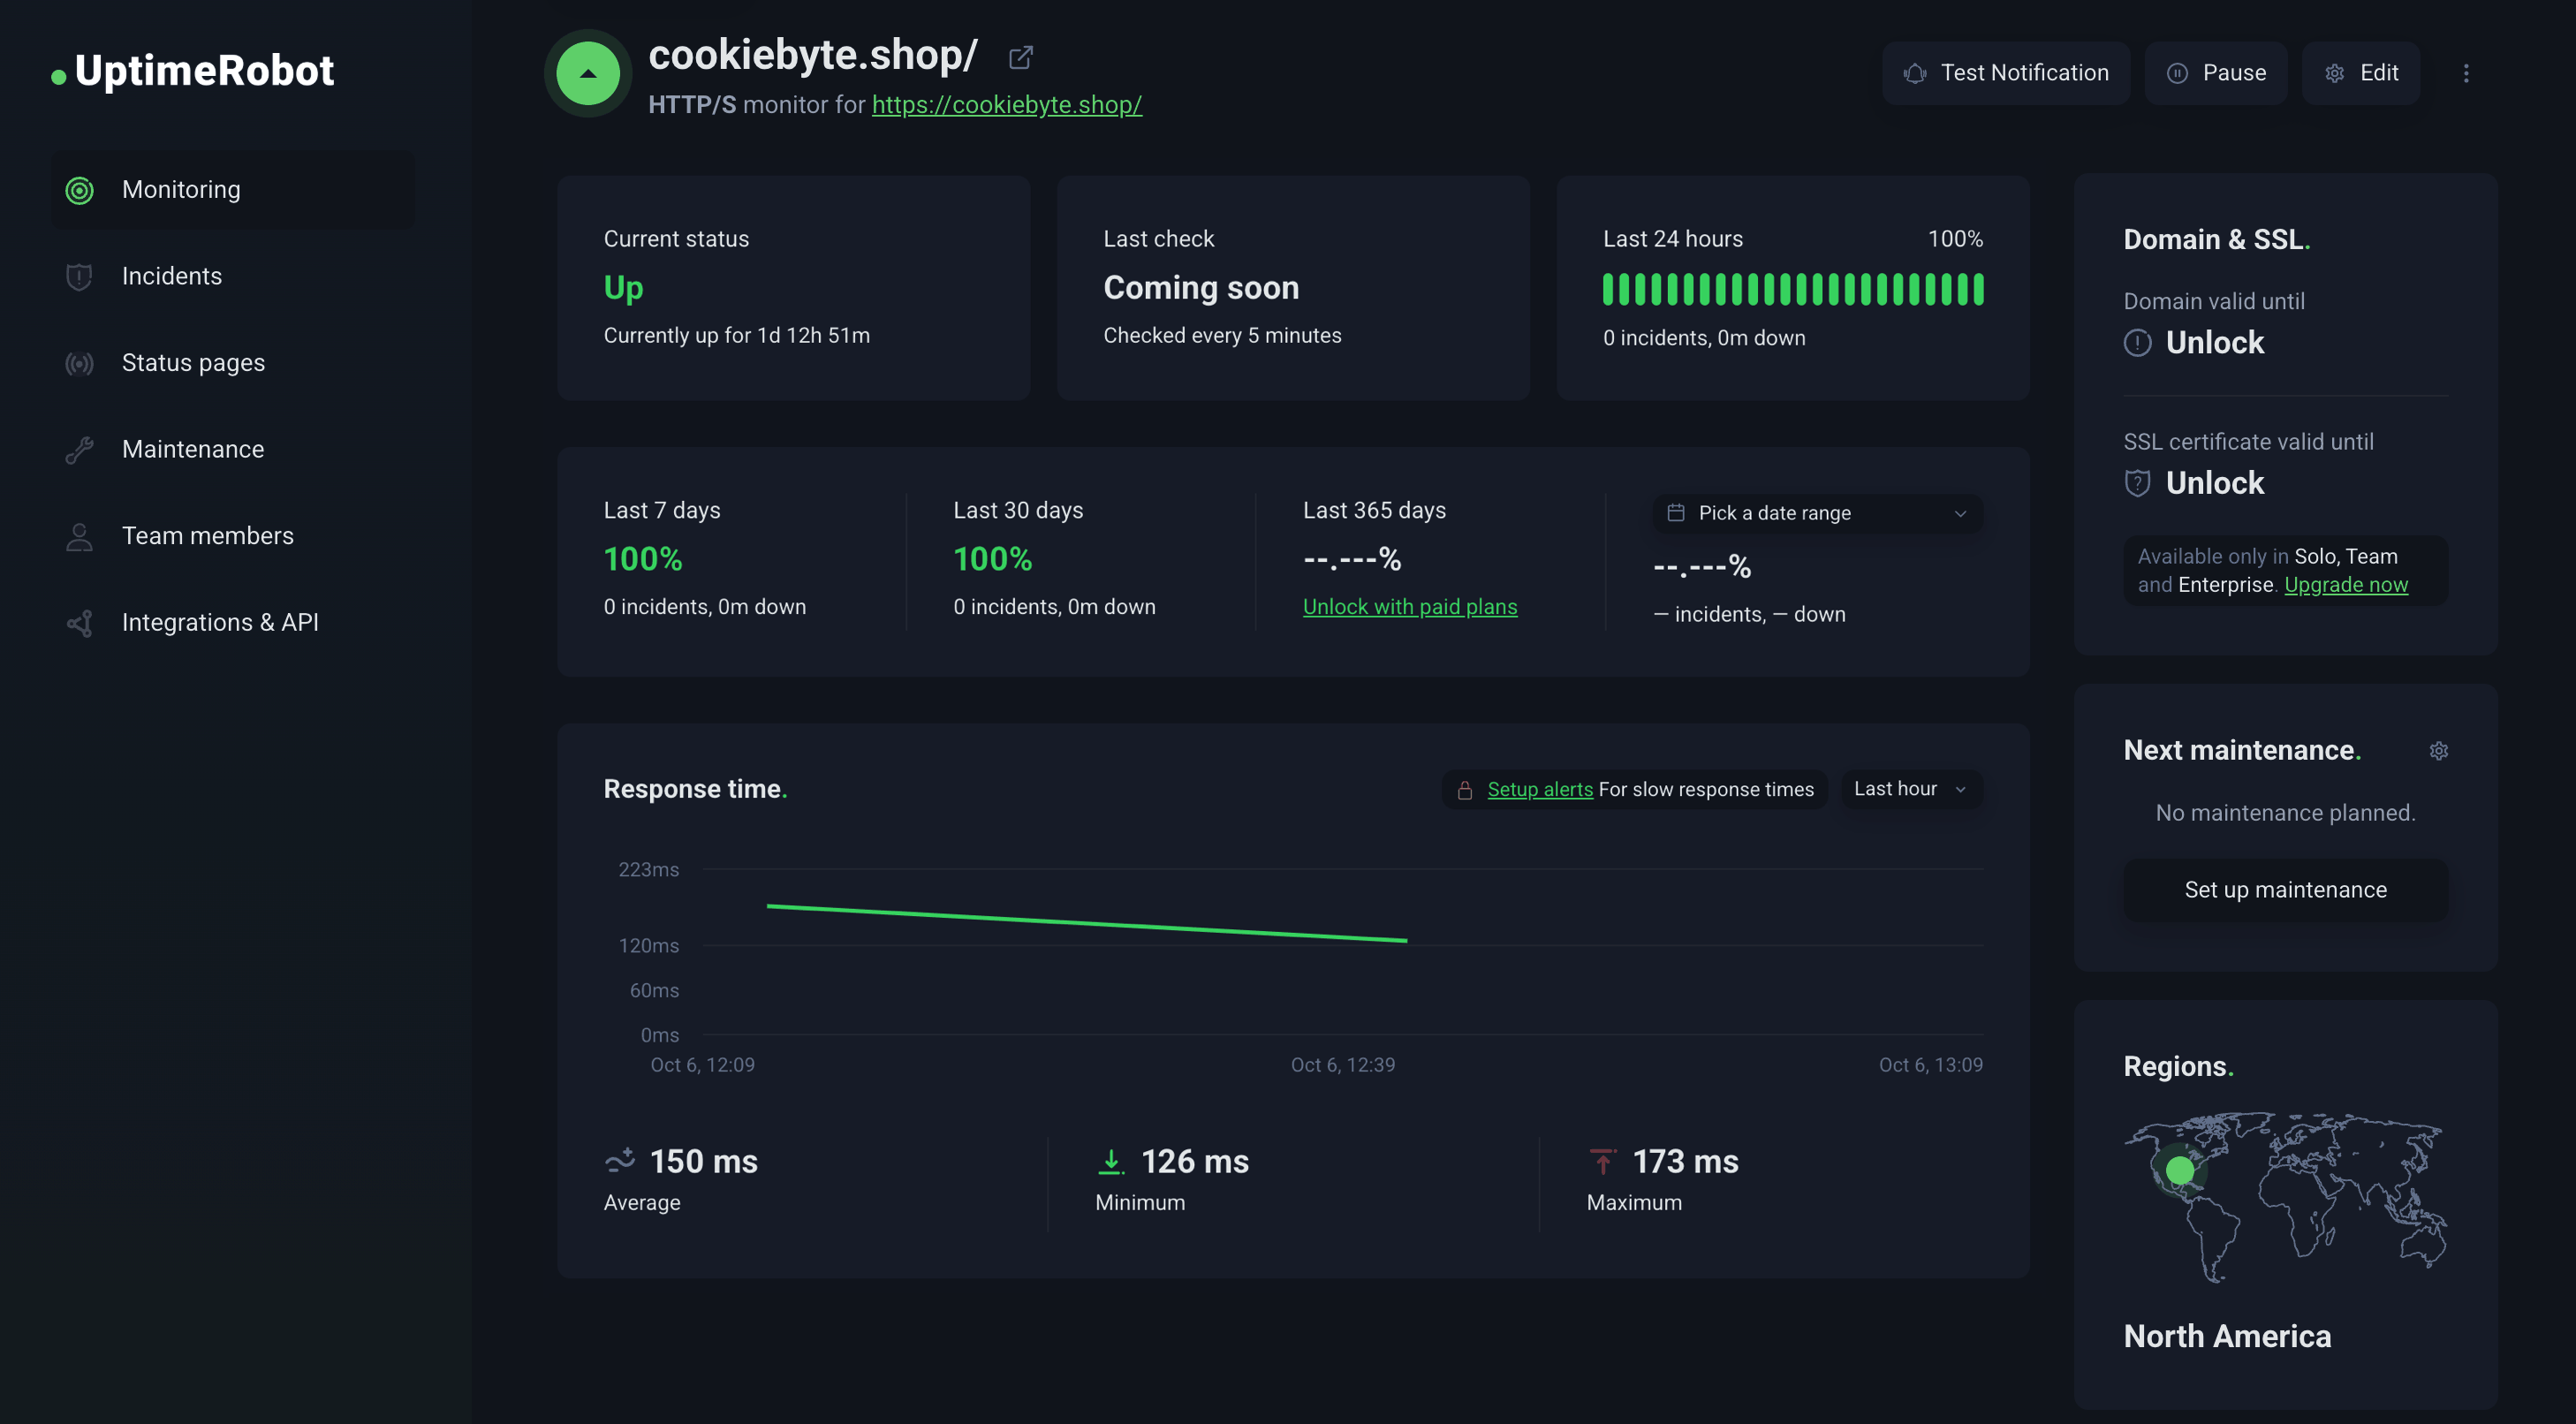This screenshot has height=1424, width=2576.
Task: Click the green up-status circle icon
Action: click(x=588, y=73)
